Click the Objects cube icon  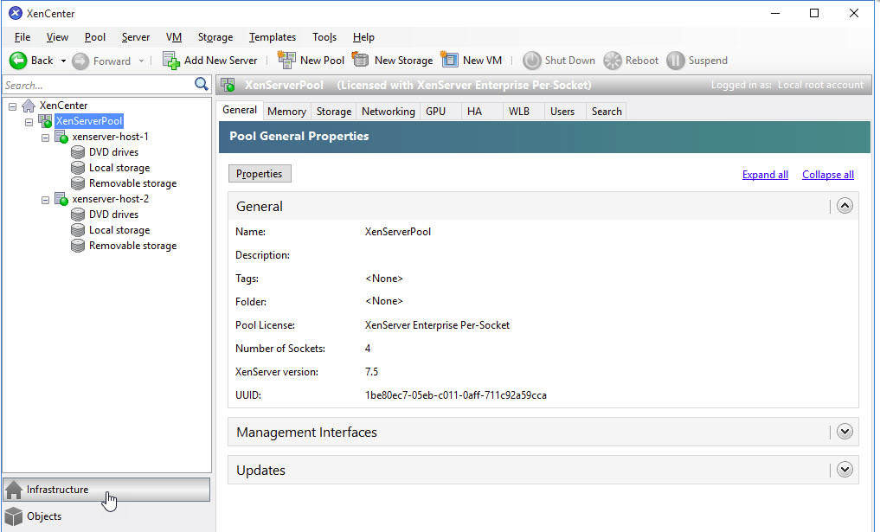(14, 516)
